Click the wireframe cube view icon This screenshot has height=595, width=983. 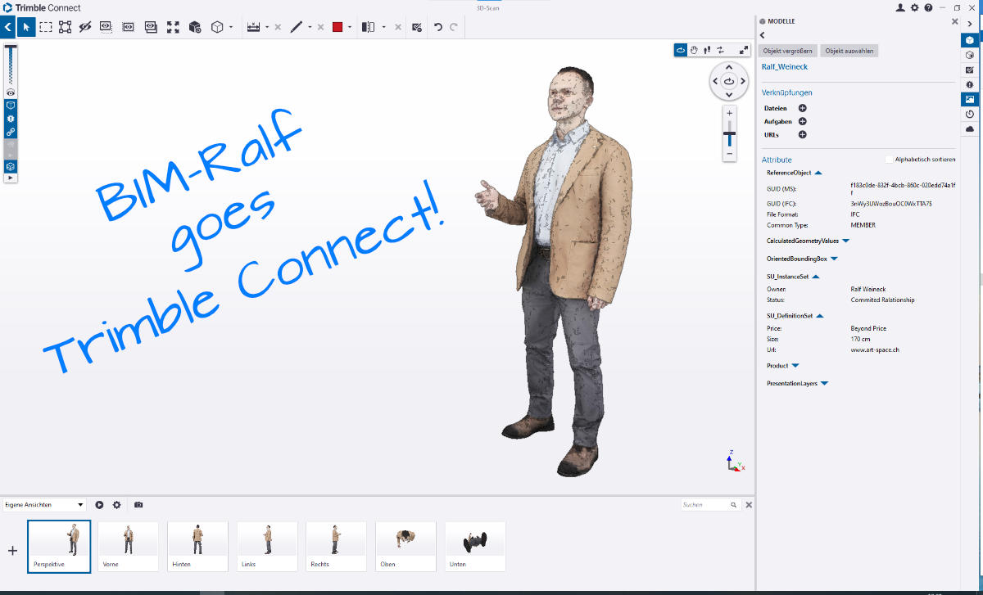point(217,27)
